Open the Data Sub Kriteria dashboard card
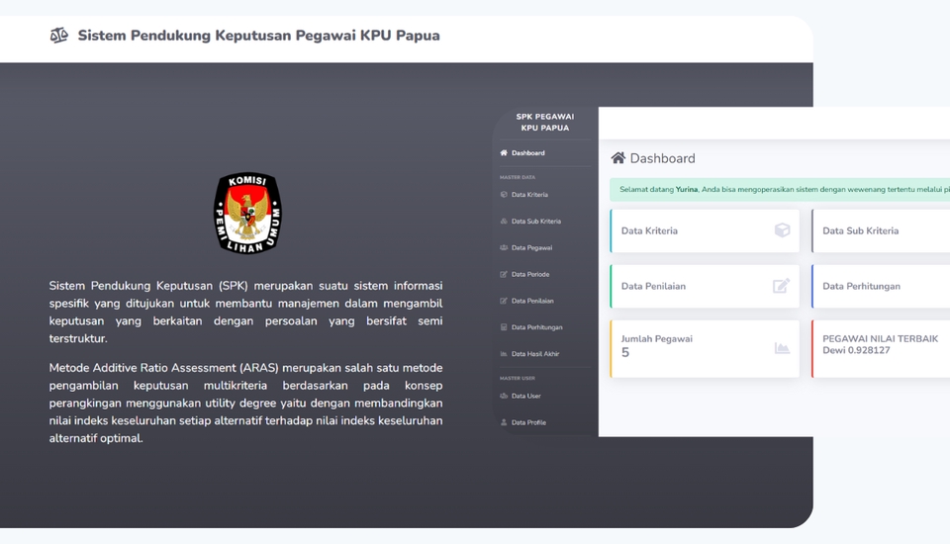Image resolution: width=950 pixels, height=544 pixels. click(881, 230)
